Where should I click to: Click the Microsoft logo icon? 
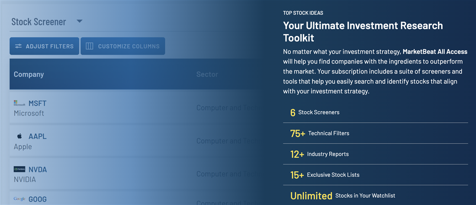coord(19,104)
